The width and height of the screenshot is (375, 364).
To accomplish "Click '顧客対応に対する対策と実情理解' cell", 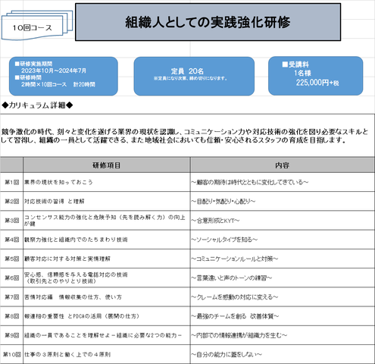I will tap(107, 259).
